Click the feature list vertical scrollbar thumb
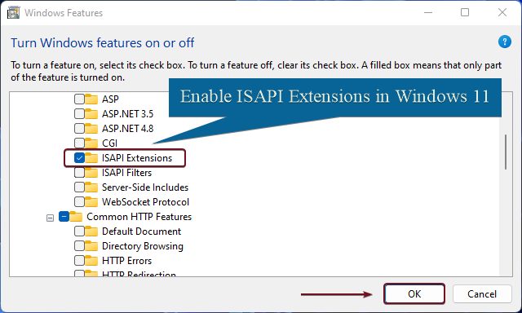The height and width of the screenshot is (313, 522). pos(506,152)
